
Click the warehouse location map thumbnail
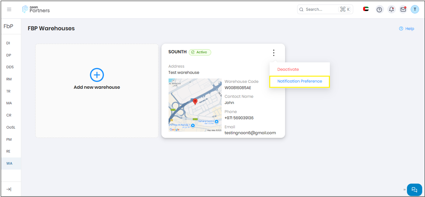point(195,105)
